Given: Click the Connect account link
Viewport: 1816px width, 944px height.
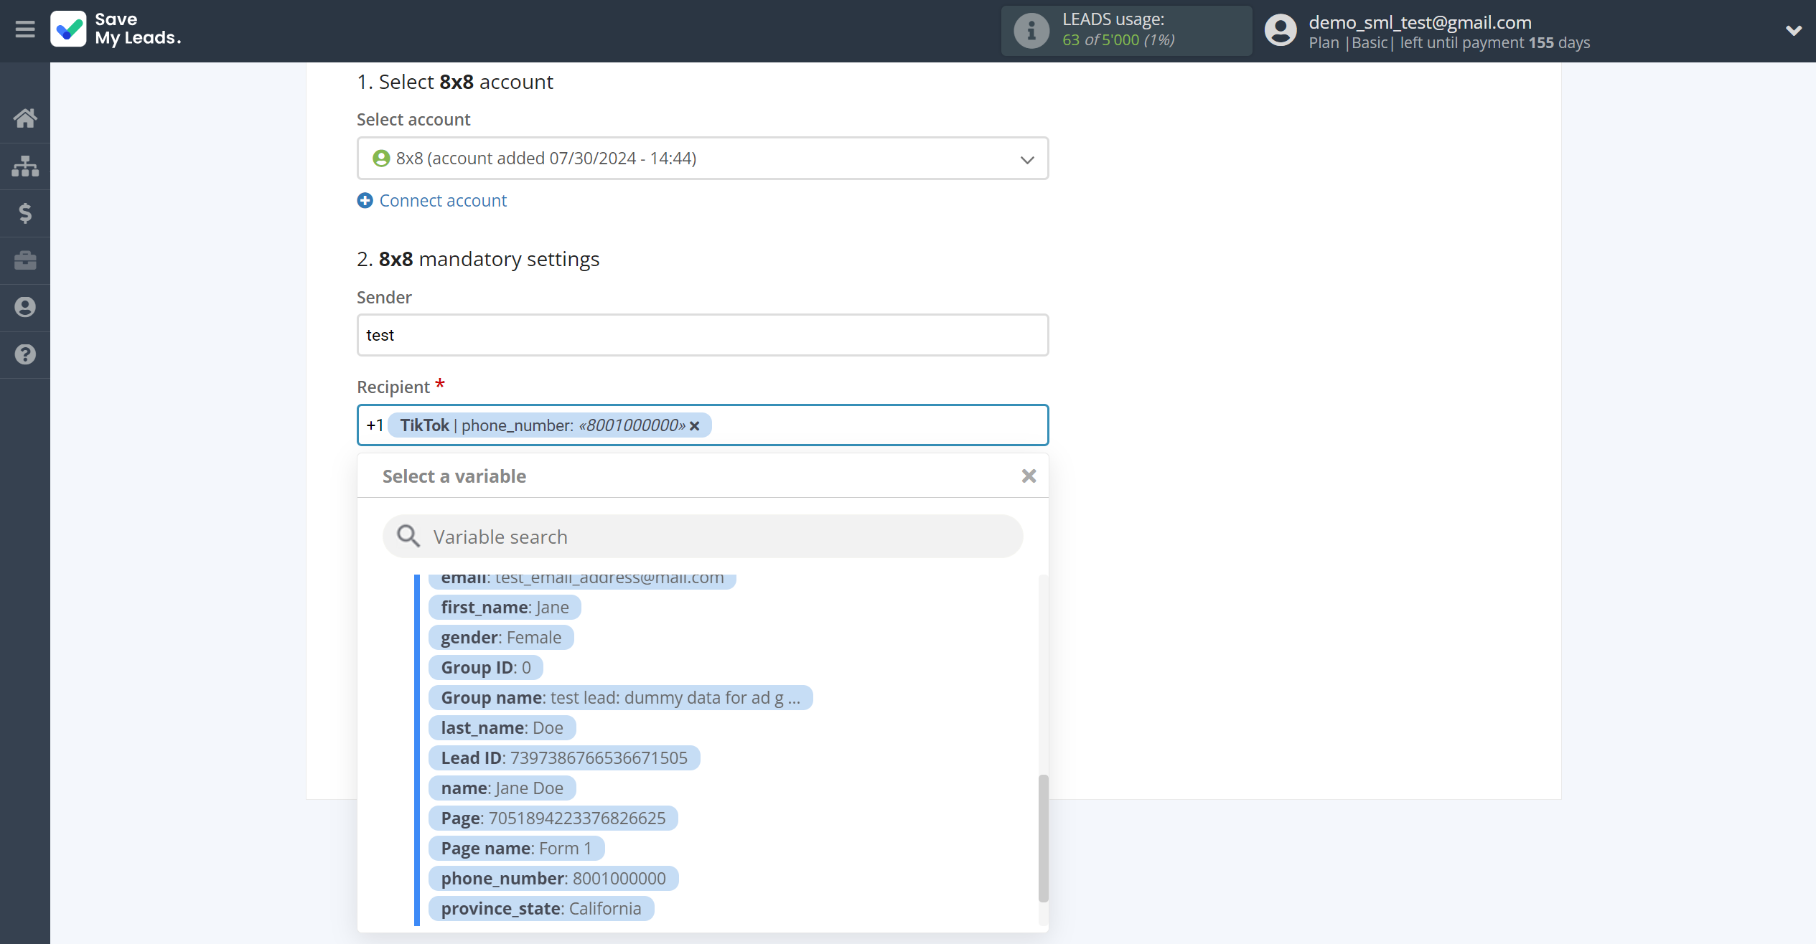Looking at the screenshot, I should click(x=443, y=201).
